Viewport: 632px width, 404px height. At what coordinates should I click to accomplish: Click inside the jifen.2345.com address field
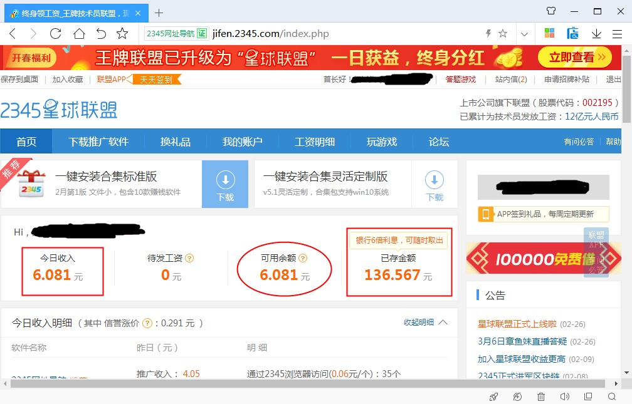coord(270,33)
